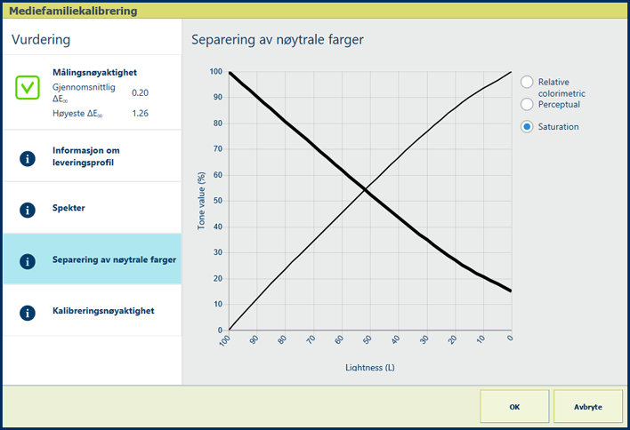Click the Lightness (L) axis label

tap(370, 368)
